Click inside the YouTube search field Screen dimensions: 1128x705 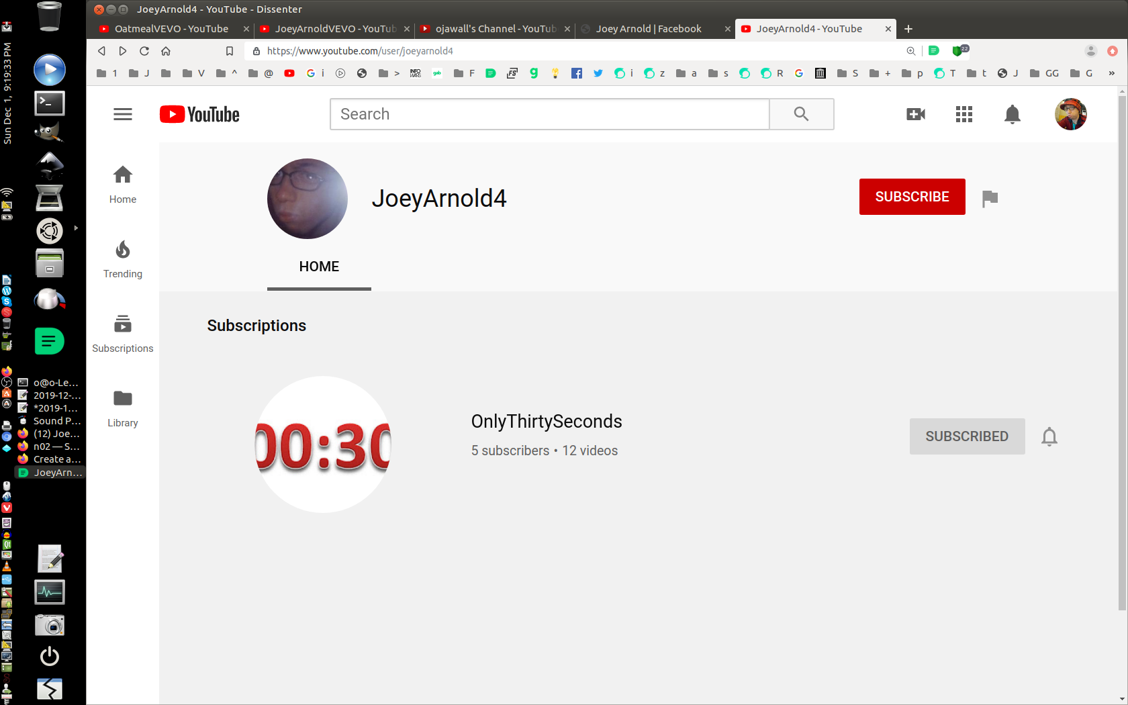(549, 114)
